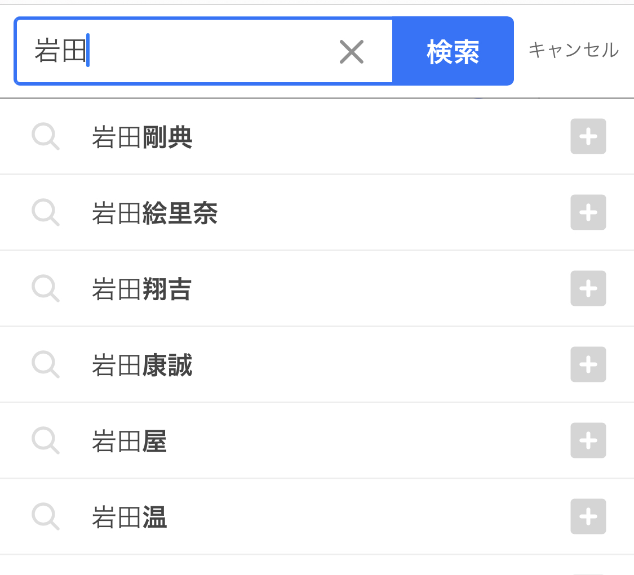Choose the 岩田温 suggestion
Viewport: 634px width, 575px height.
(x=130, y=517)
